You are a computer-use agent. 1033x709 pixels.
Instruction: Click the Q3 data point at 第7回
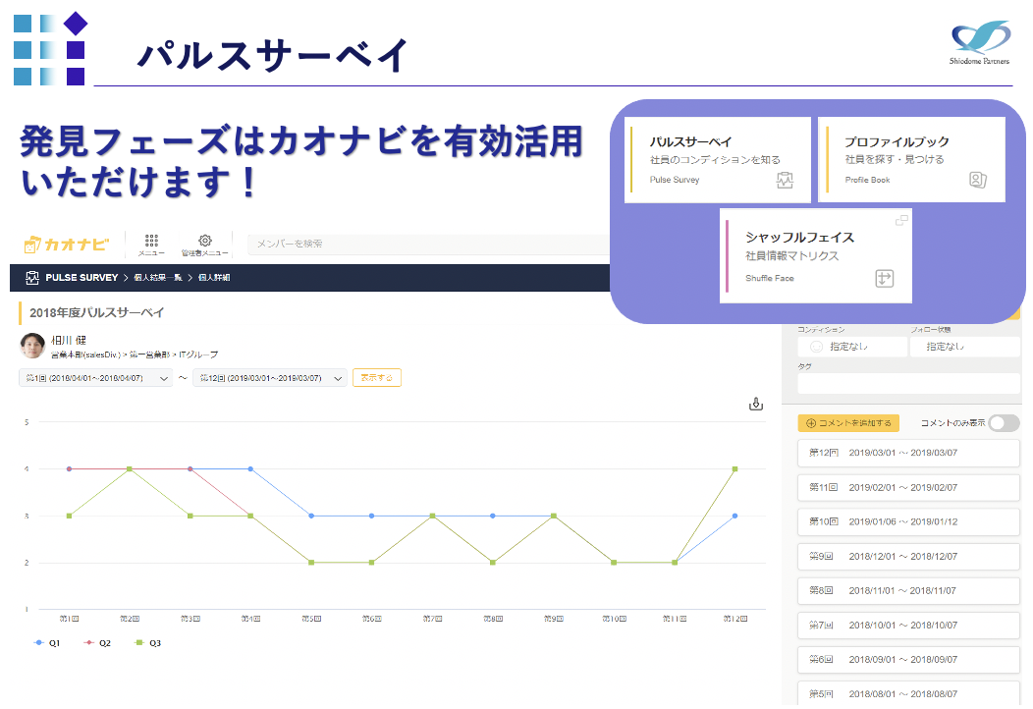click(x=432, y=516)
